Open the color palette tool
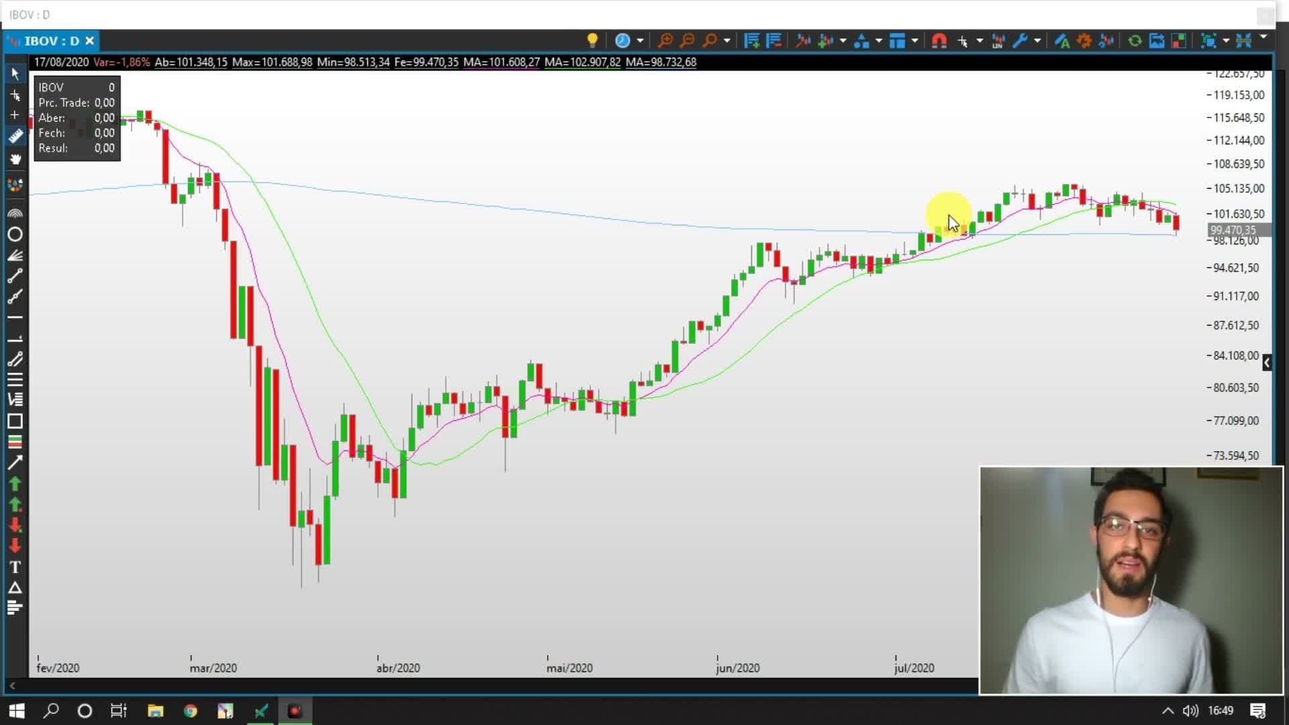The image size is (1289, 725). tap(15, 185)
